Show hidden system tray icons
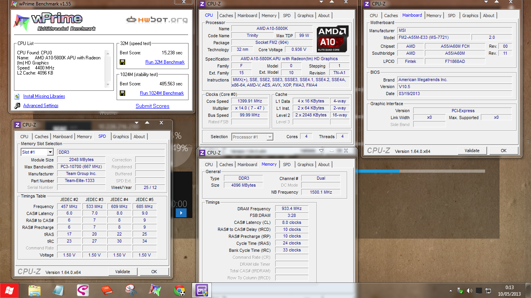This screenshot has height=298, width=531. pyautogui.click(x=451, y=290)
